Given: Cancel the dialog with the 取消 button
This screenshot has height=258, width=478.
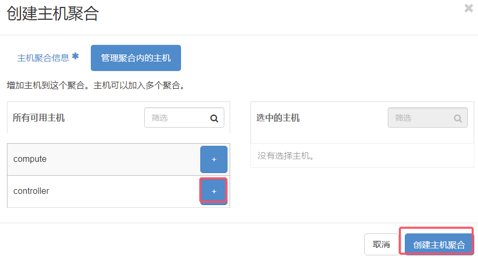Looking at the screenshot, I should [x=381, y=244].
